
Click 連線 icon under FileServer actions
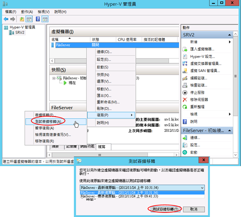(185, 138)
